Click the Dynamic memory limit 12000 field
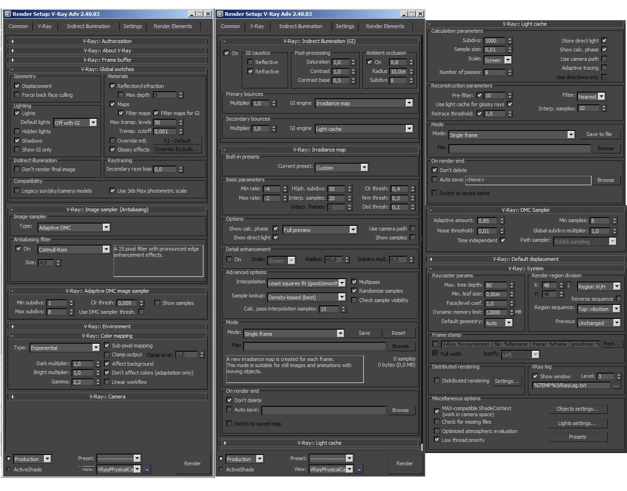Screen dimensions: 627x491 coord(497,312)
